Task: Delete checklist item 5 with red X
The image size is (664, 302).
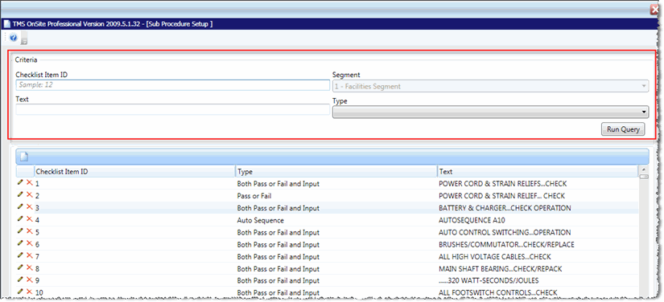Action: click(x=29, y=231)
